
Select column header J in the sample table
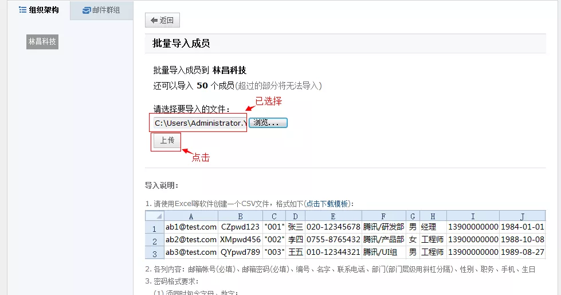coord(522,216)
